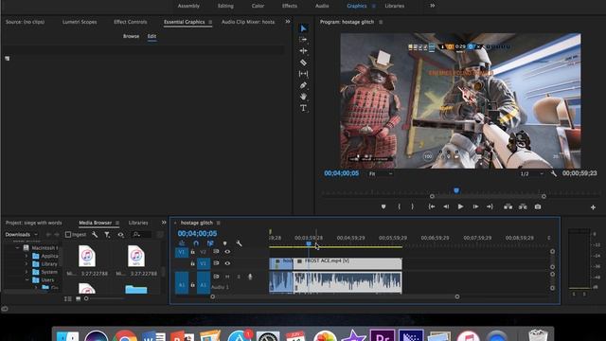Click the Extract button

523,206
